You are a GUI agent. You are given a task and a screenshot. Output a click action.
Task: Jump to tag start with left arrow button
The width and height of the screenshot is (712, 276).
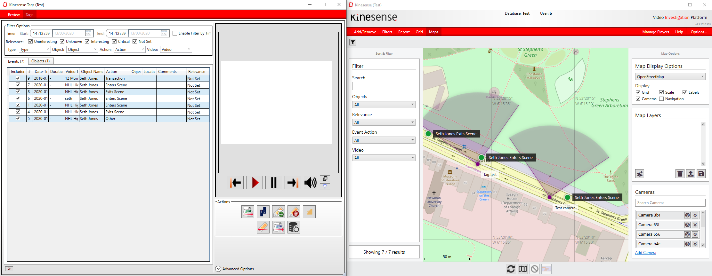pyautogui.click(x=235, y=183)
